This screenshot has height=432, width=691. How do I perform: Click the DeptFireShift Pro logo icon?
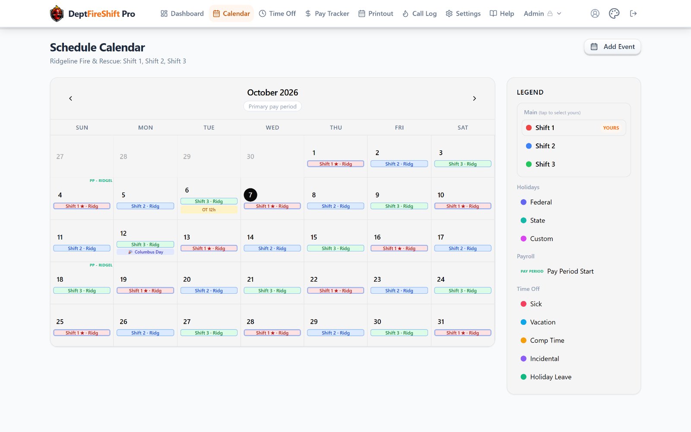(57, 13)
